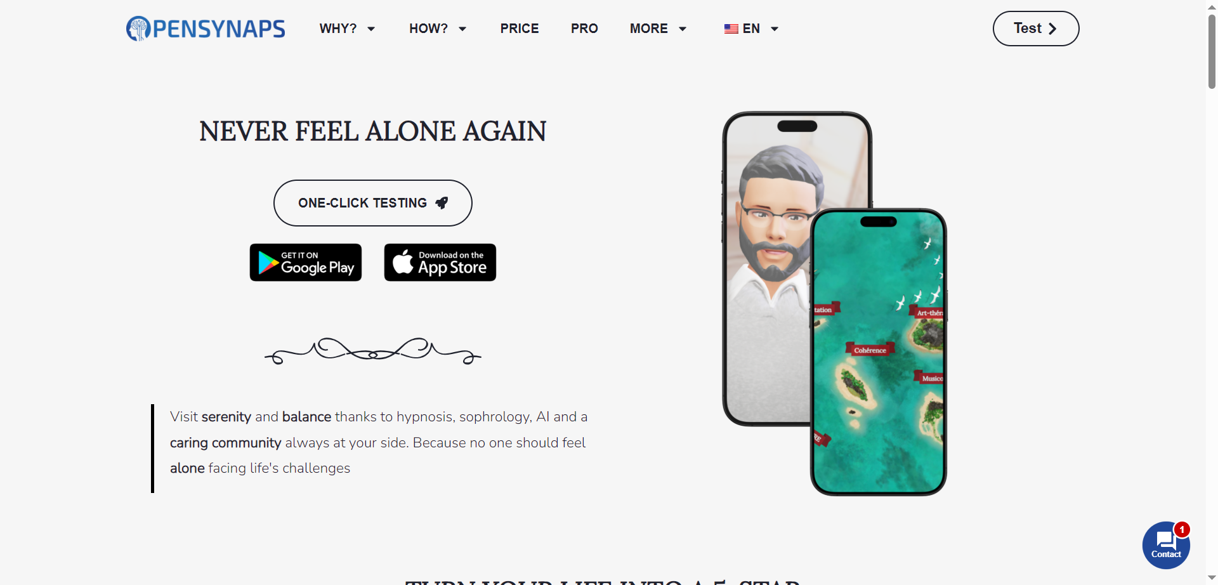1218x585 pixels.
Task: Open the MORE dropdown menu
Action: click(x=658, y=29)
